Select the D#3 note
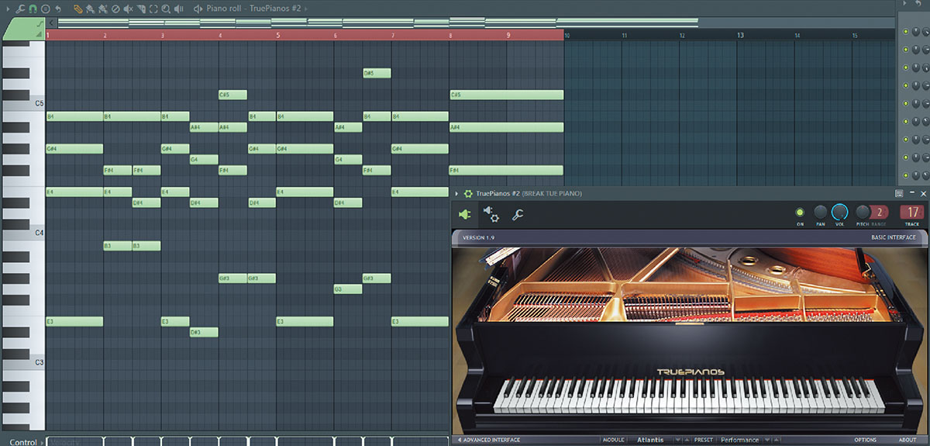The image size is (930, 446). pos(204,332)
